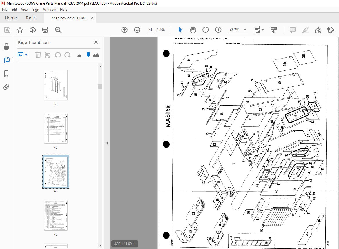Open security lock panel in sidebar
Image resolution: width=339 pixels, height=249 pixels.
coord(6,46)
